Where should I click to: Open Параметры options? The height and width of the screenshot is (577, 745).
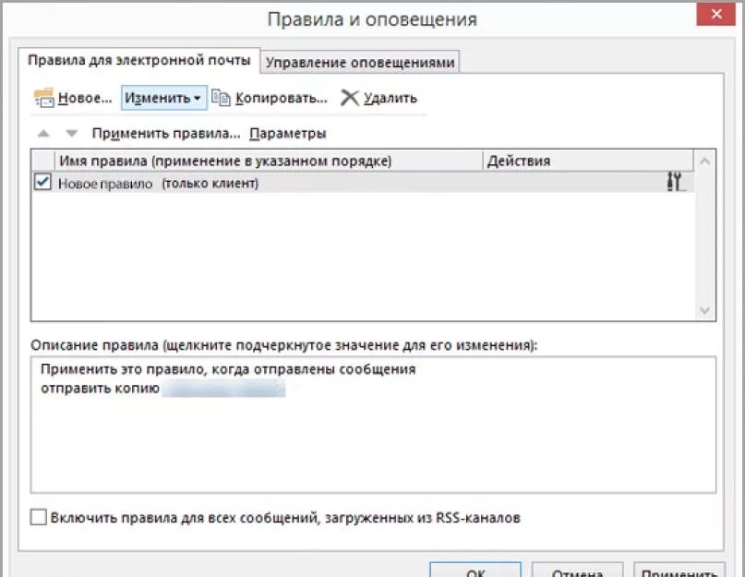(x=288, y=134)
